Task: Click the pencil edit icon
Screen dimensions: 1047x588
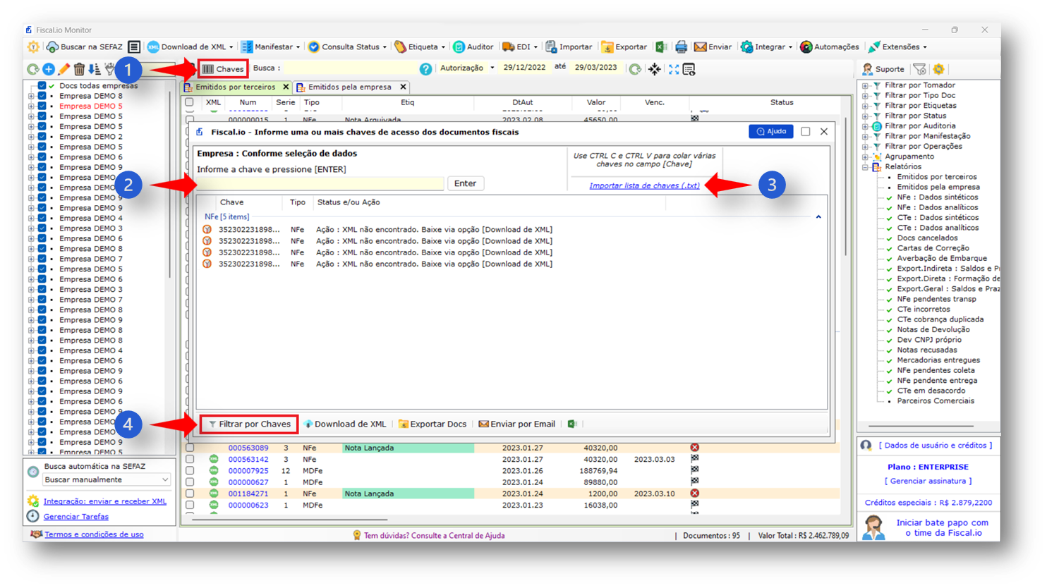Action: coord(64,69)
